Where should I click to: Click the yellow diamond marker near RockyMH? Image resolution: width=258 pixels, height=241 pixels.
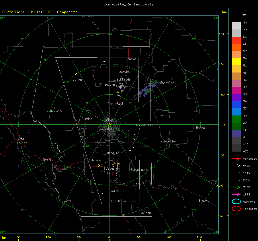77,75
